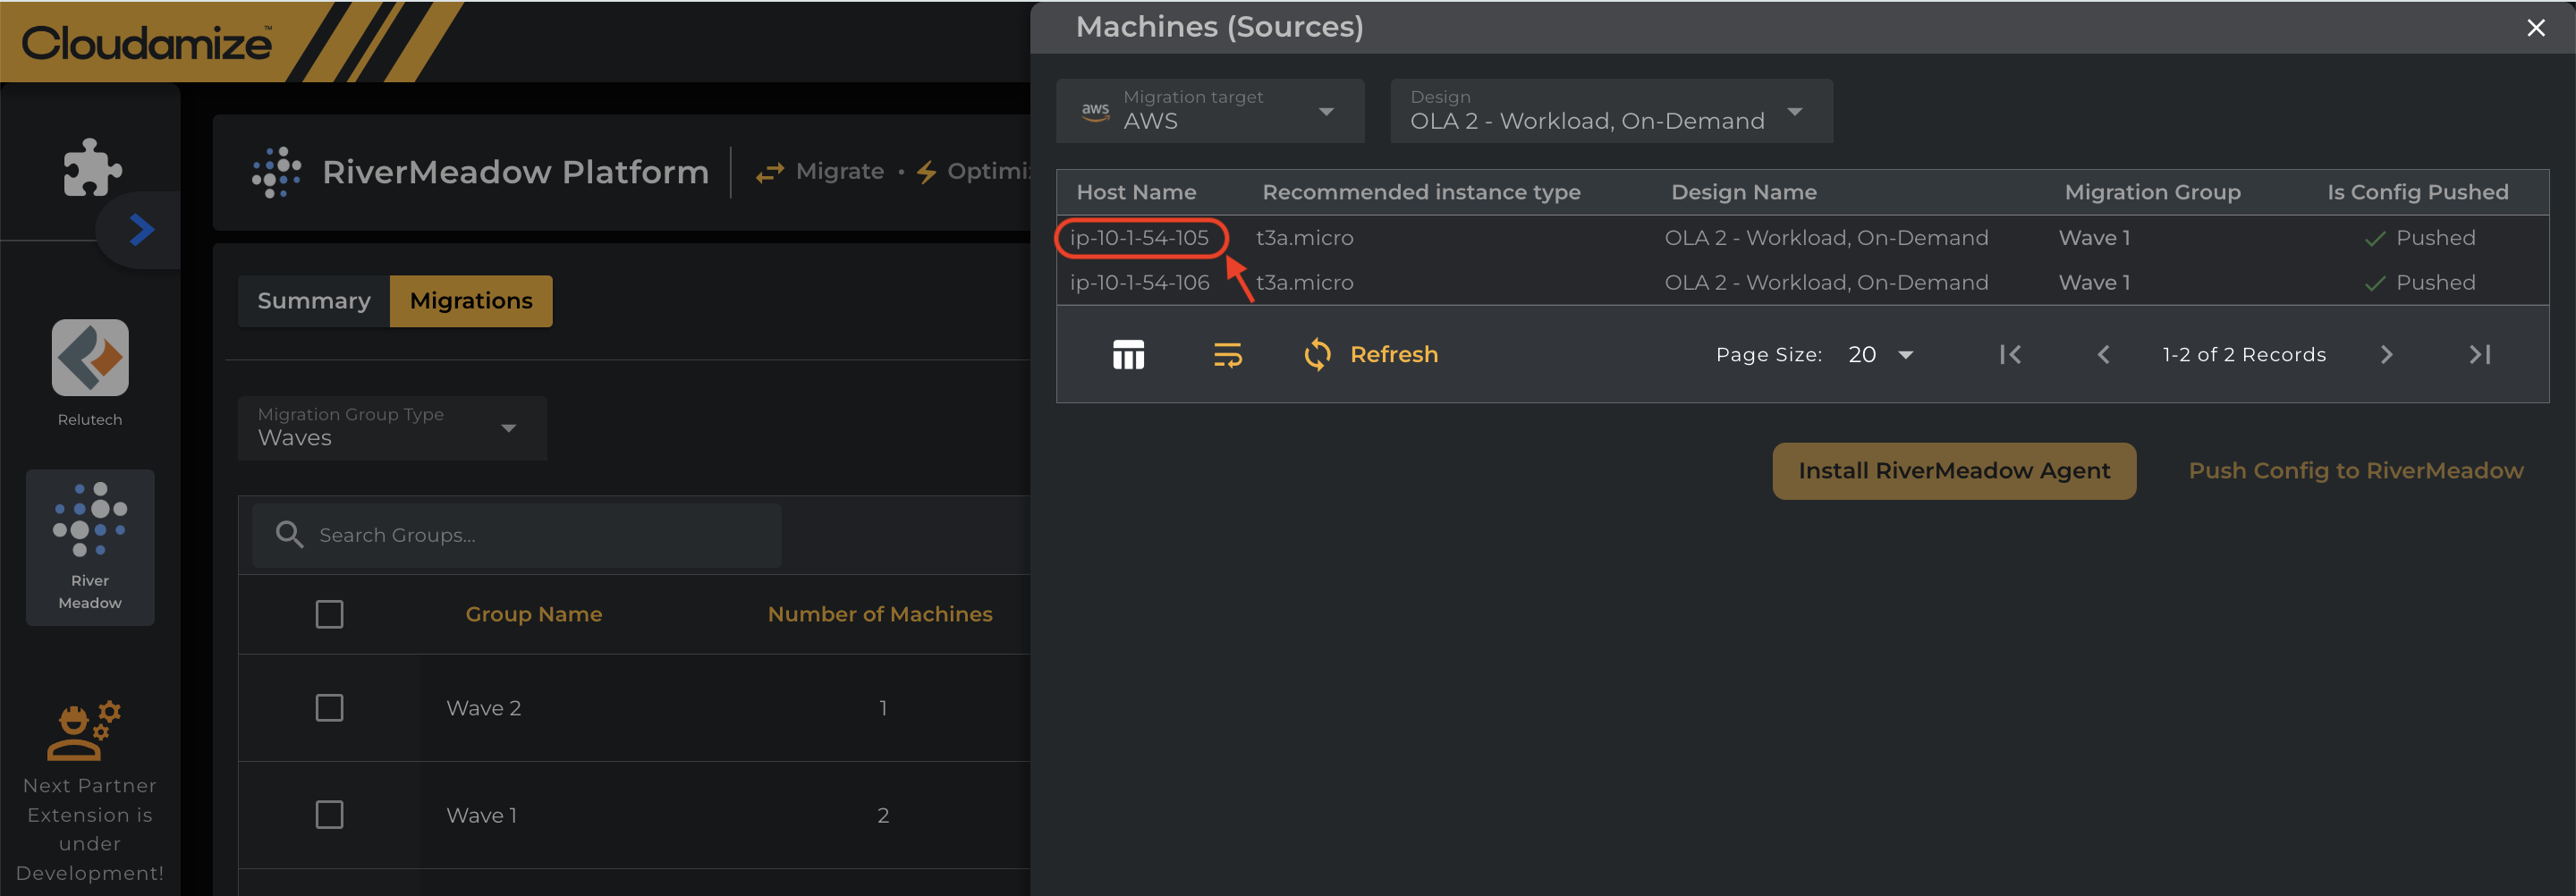
Task: Open the Relutech partner extension
Action: 90,374
